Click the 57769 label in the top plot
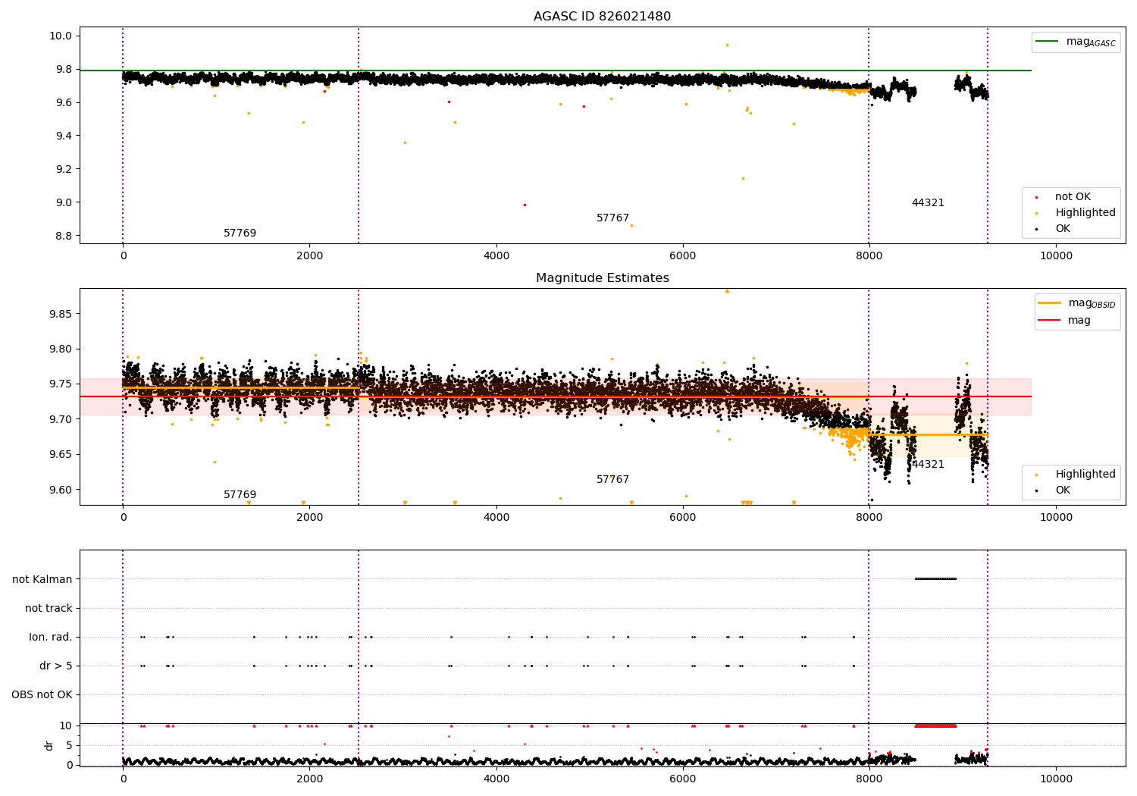The width and height of the screenshot is (1137, 796). click(x=240, y=233)
